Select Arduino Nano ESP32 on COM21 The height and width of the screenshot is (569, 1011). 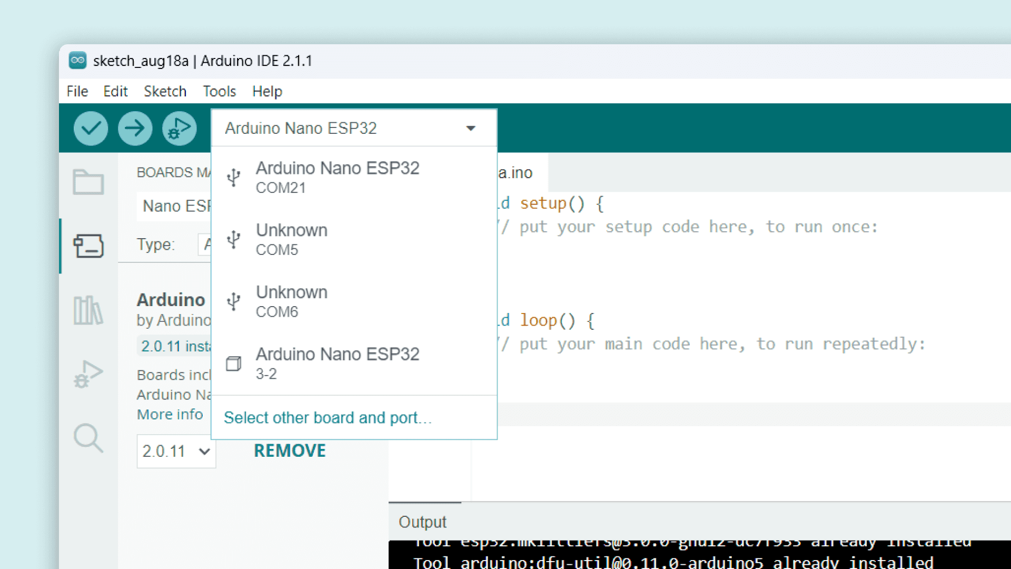point(337,178)
